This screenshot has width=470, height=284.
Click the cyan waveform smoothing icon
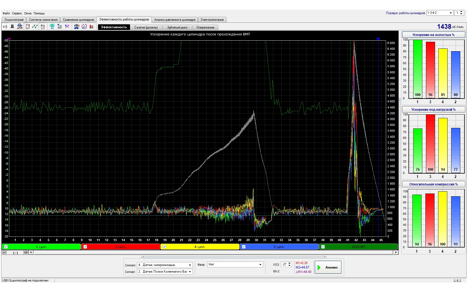(x=52, y=27)
